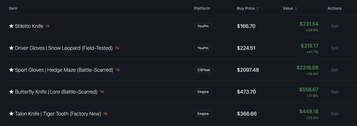The image size is (357, 126).
Task: Click the Empire badge on Butterfly Knife row
Action: 203,92
